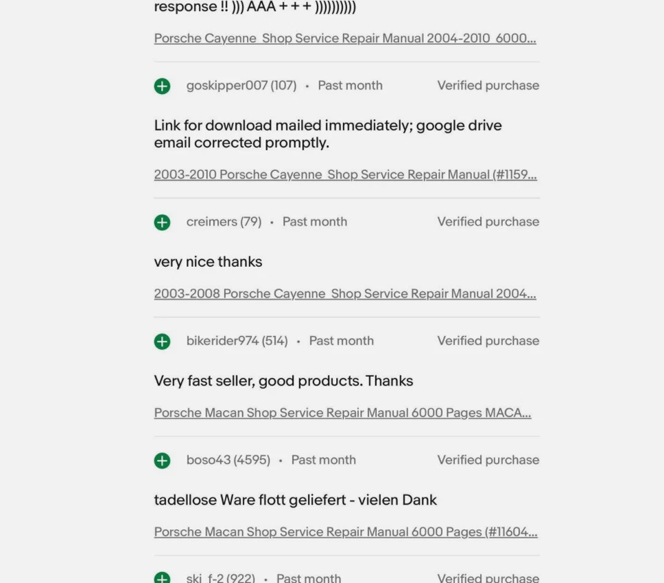Open 2003-2008 Porsche Cayenne manual link
The image size is (664, 583).
[344, 294]
